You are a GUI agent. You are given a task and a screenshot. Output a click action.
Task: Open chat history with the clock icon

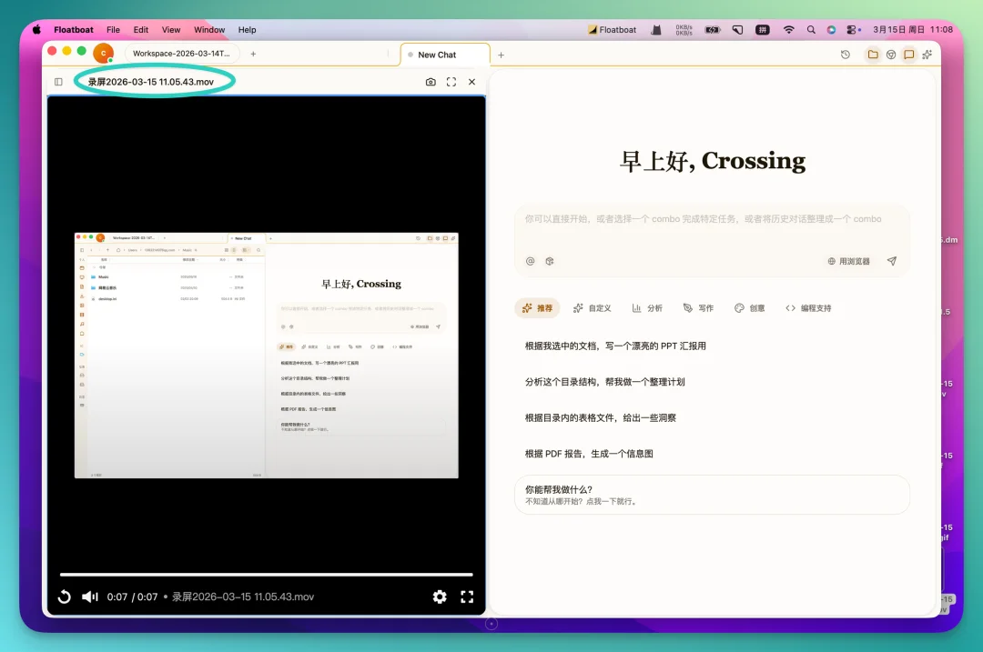[844, 55]
